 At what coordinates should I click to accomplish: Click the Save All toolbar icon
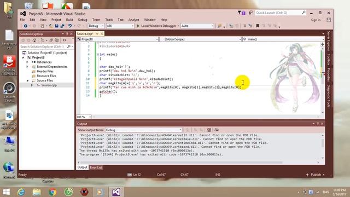(x=62, y=26)
